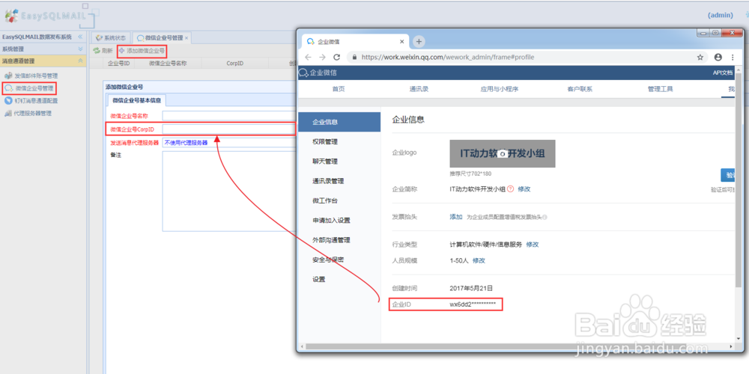The image size is (749, 374).
Task: Select the 微信企业号基本信息 tab
Action: (x=136, y=101)
